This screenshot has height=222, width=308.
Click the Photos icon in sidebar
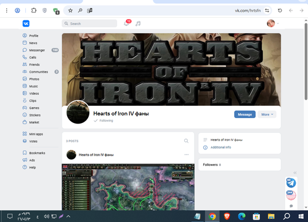(x=25, y=79)
